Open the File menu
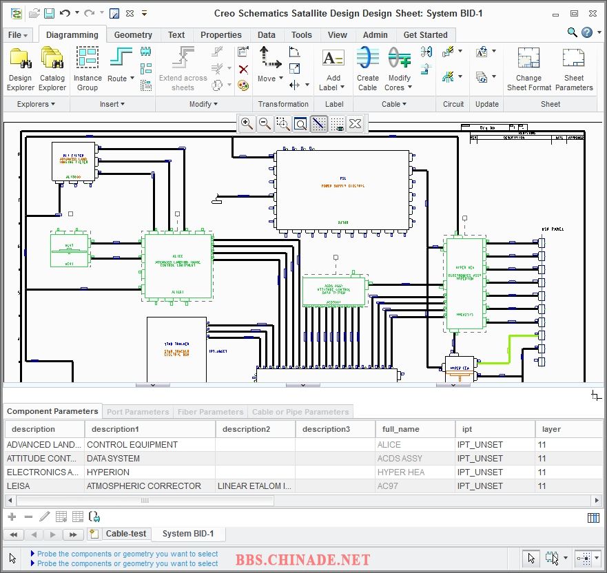This screenshot has width=607, height=573. pyautogui.click(x=17, y=35)
